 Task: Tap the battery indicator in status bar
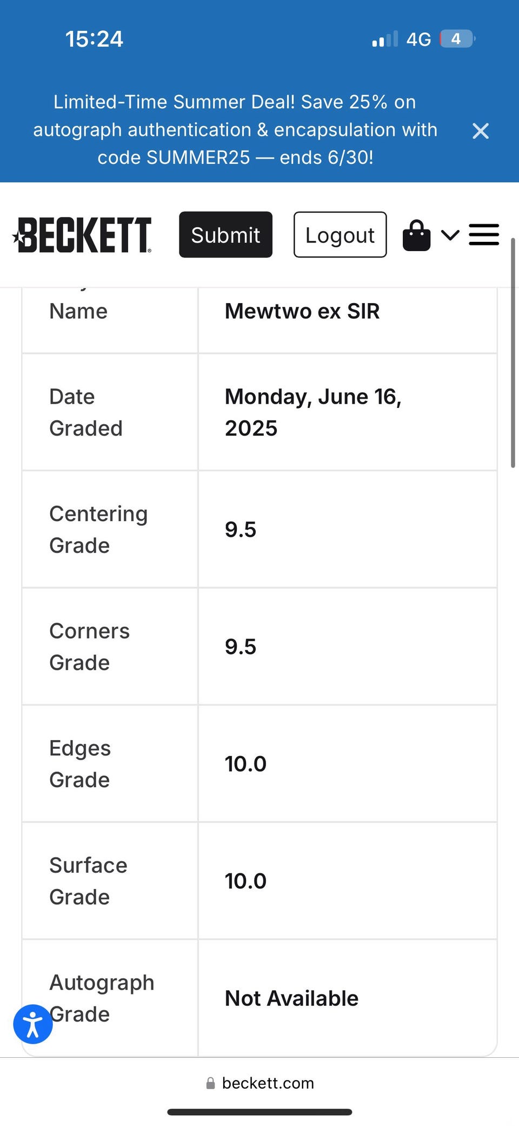pos(457,39)
